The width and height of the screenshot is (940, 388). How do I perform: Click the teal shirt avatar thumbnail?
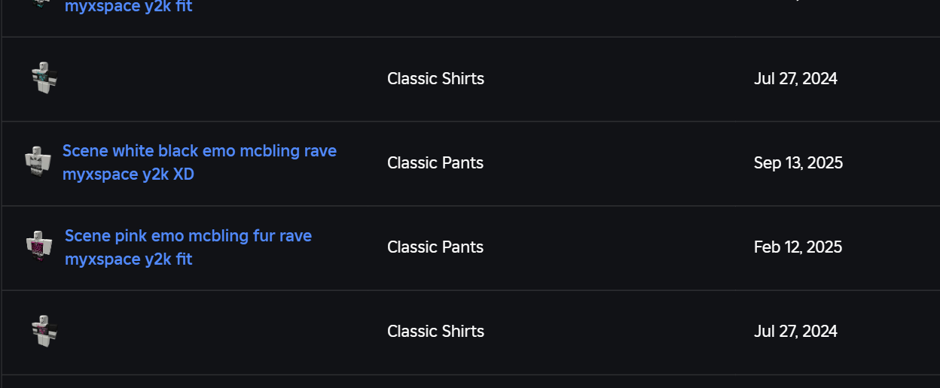coord(44,78)
